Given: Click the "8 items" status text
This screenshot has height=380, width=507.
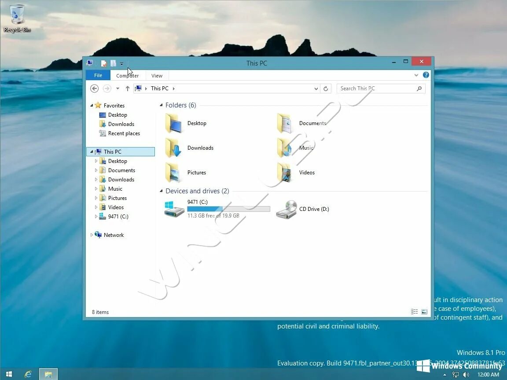Looking at the screenshot, I should tap(100, 312).
